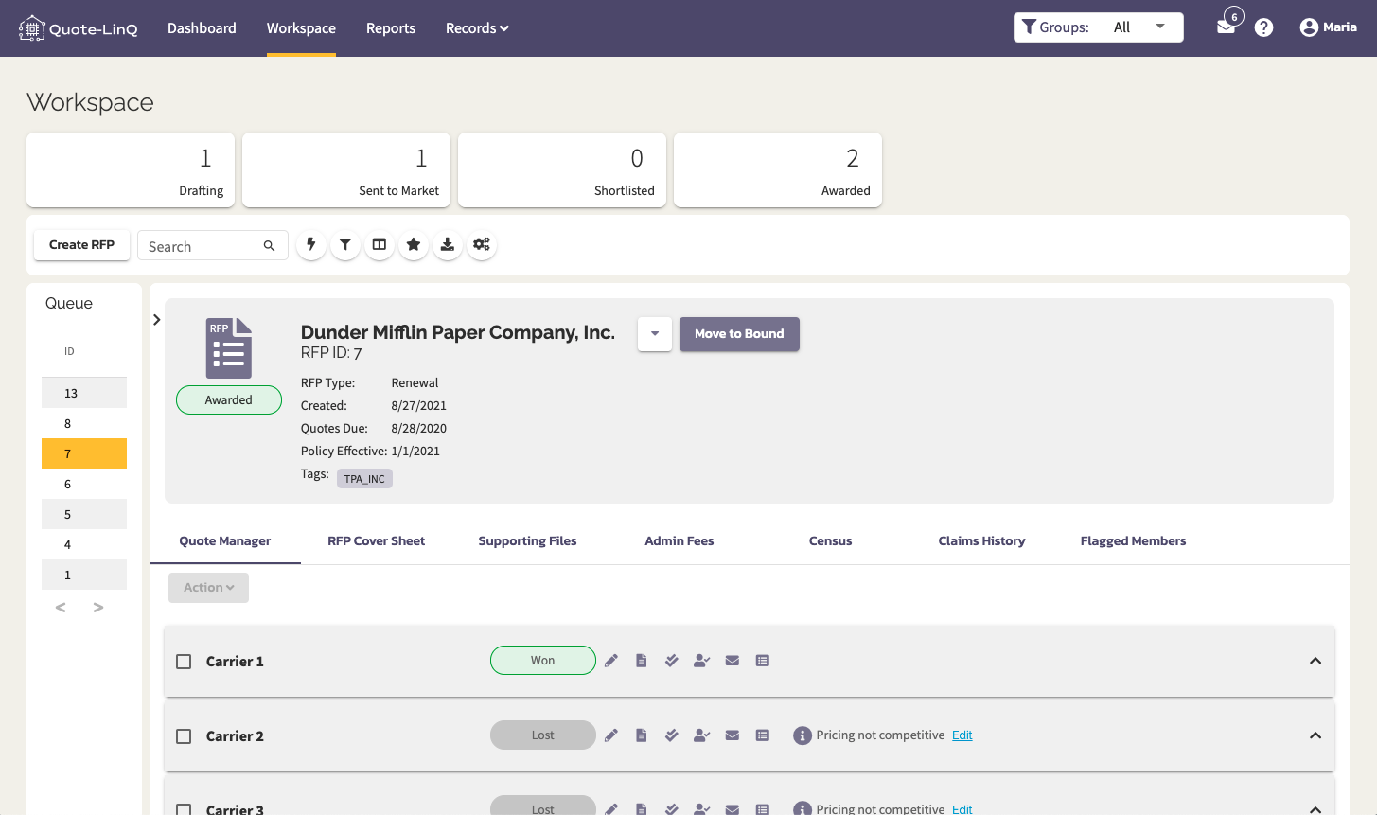
Task: Open the Action dropdown
Action: click(208, 588)
